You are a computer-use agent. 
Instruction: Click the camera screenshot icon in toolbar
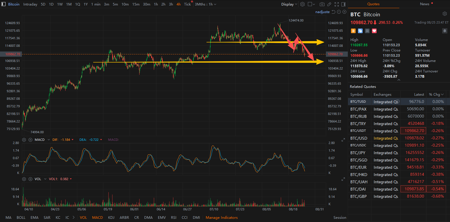click(x=322, y=4)
